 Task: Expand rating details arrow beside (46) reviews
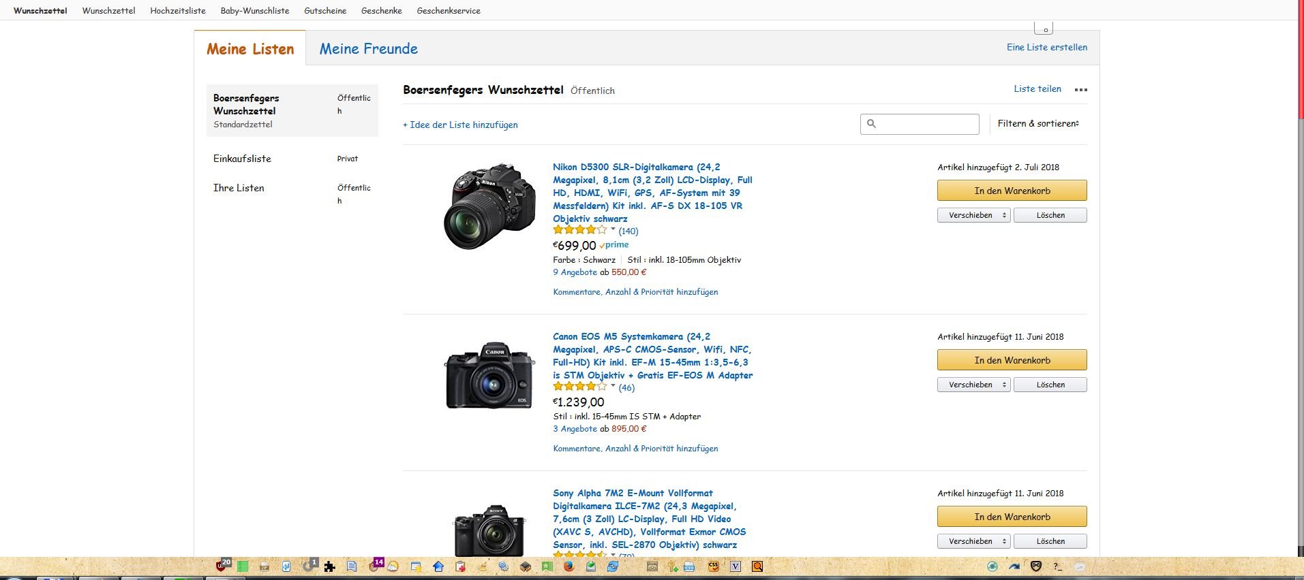pyautogui.click(x=613, y=386)
